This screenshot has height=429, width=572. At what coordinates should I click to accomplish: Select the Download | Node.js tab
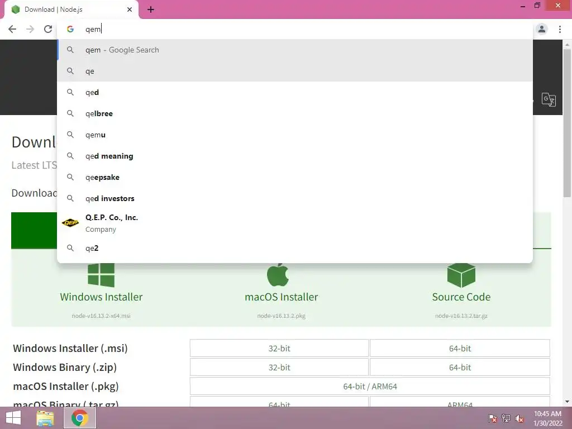click(x=71, y=10)
